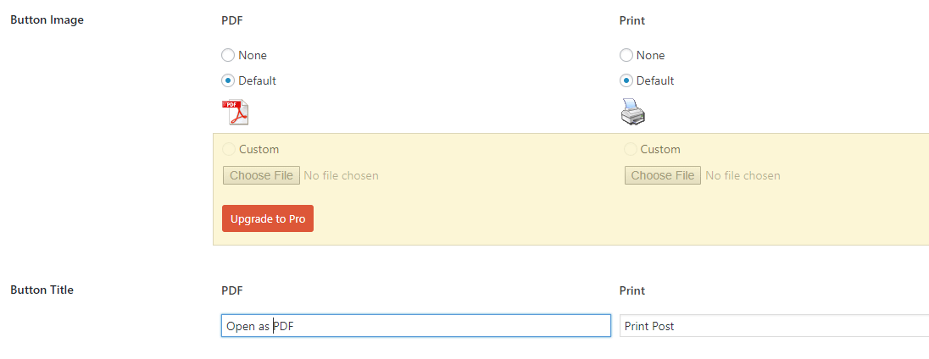Click 'No file chosen' text under Print
Viewport: 929px width, 359px height.
(x=743, y=176)
